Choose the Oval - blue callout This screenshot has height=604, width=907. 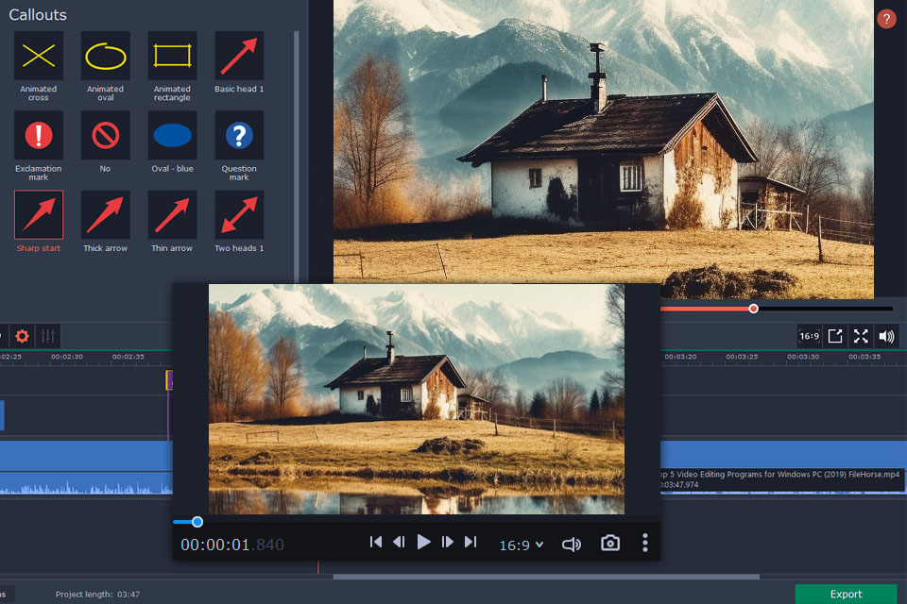(172, 135)
